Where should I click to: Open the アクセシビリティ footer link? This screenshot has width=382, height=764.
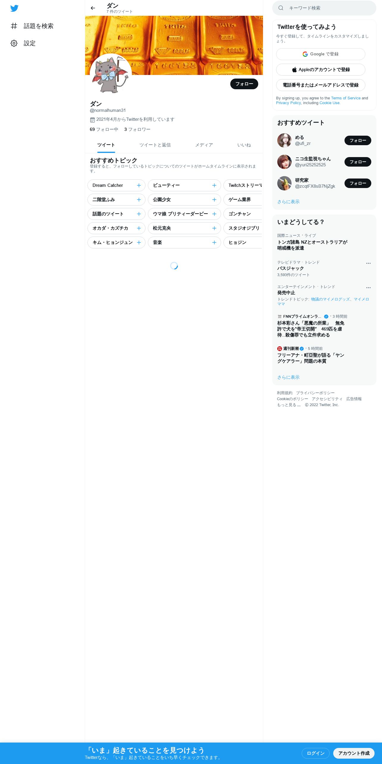pos(327,399)
